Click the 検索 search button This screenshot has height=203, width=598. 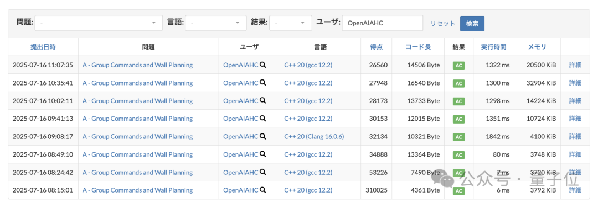point(472,23)
